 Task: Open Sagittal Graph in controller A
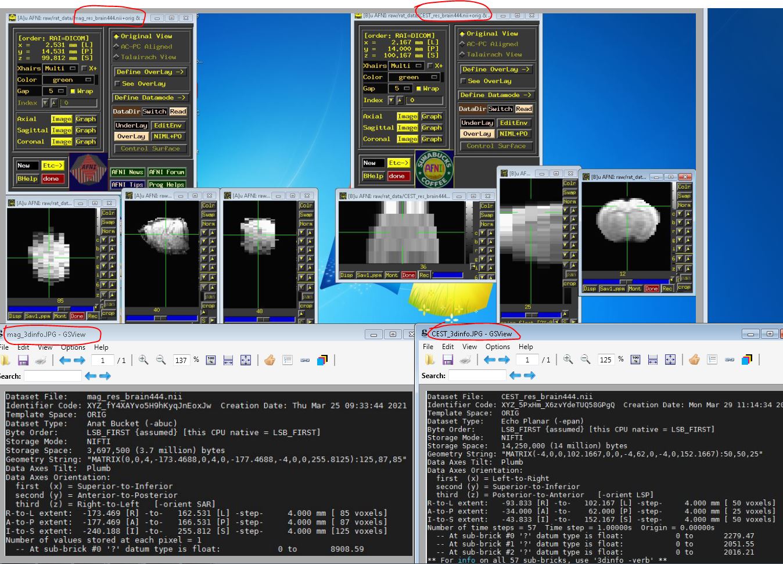[85, 130]
